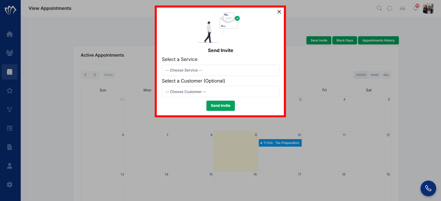The height and width of the screenshot is (201, 441).
Task: Click the Block Days button
Action: (x=345, y=40)
